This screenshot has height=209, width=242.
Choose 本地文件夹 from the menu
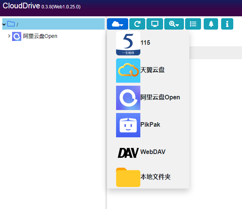coord(156,177)
